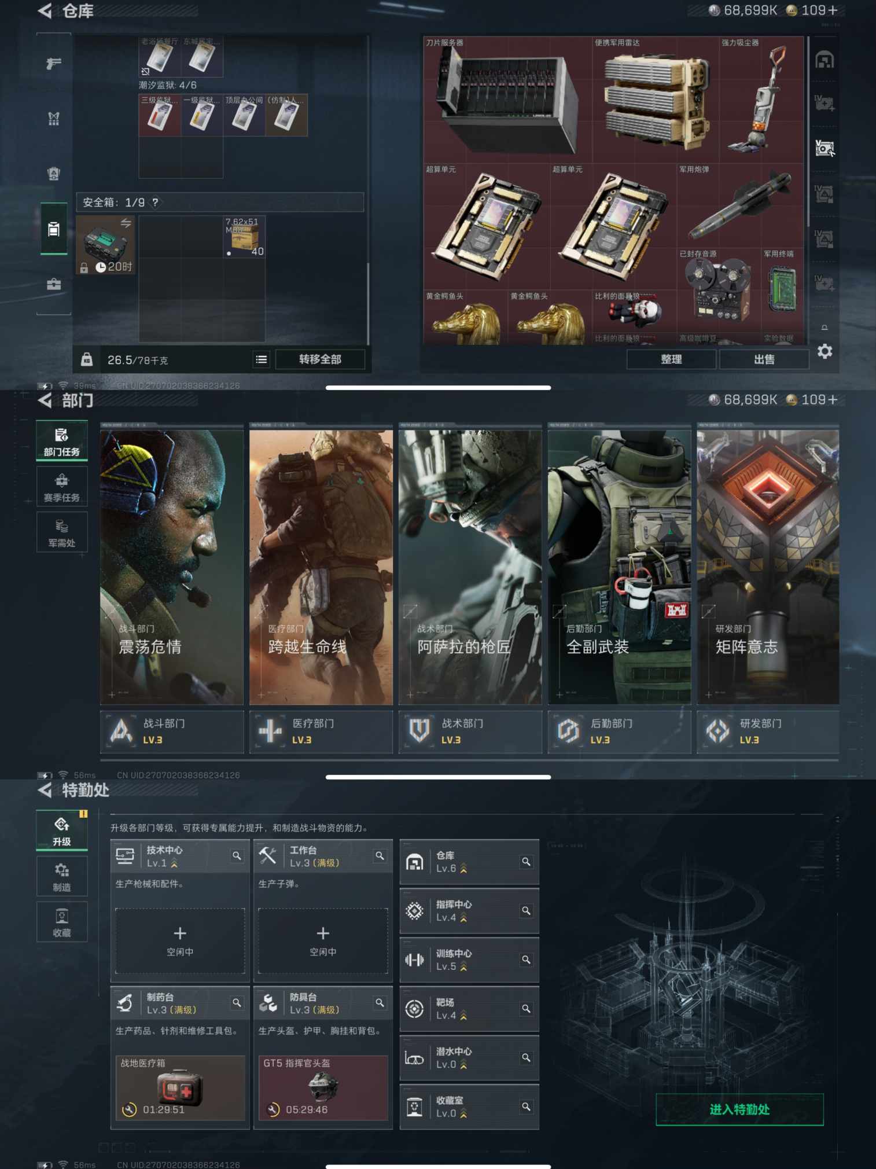Image resolution: width=876 pixels, height=1169 pixels.
Task: Expand the 训练中心 Lv.5 upgrade entry
Action: click(469, 960)
